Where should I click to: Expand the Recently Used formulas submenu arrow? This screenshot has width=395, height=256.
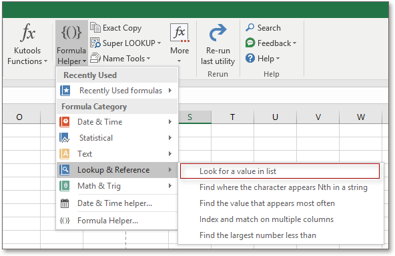point(170,91)
